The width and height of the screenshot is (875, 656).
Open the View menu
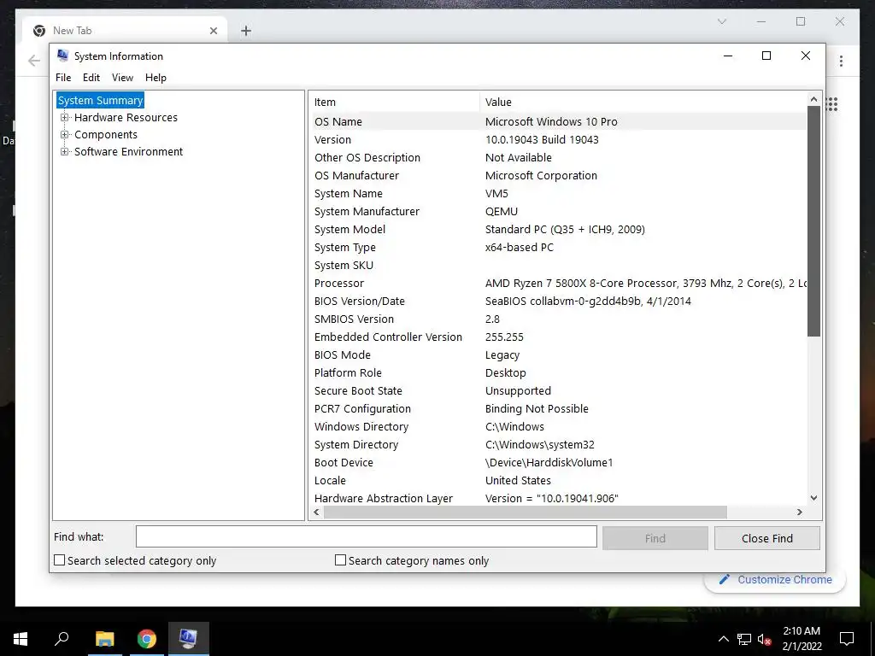[x=122, y=78]
